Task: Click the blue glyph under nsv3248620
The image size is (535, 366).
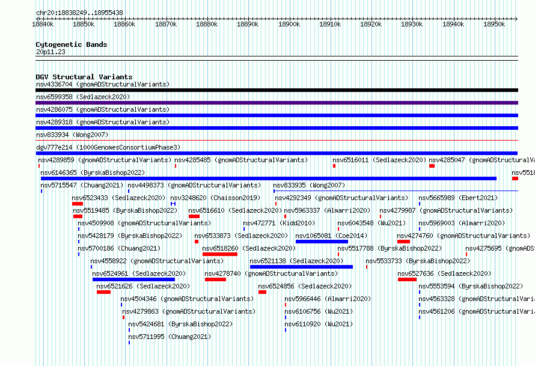Action: (173, 204)
